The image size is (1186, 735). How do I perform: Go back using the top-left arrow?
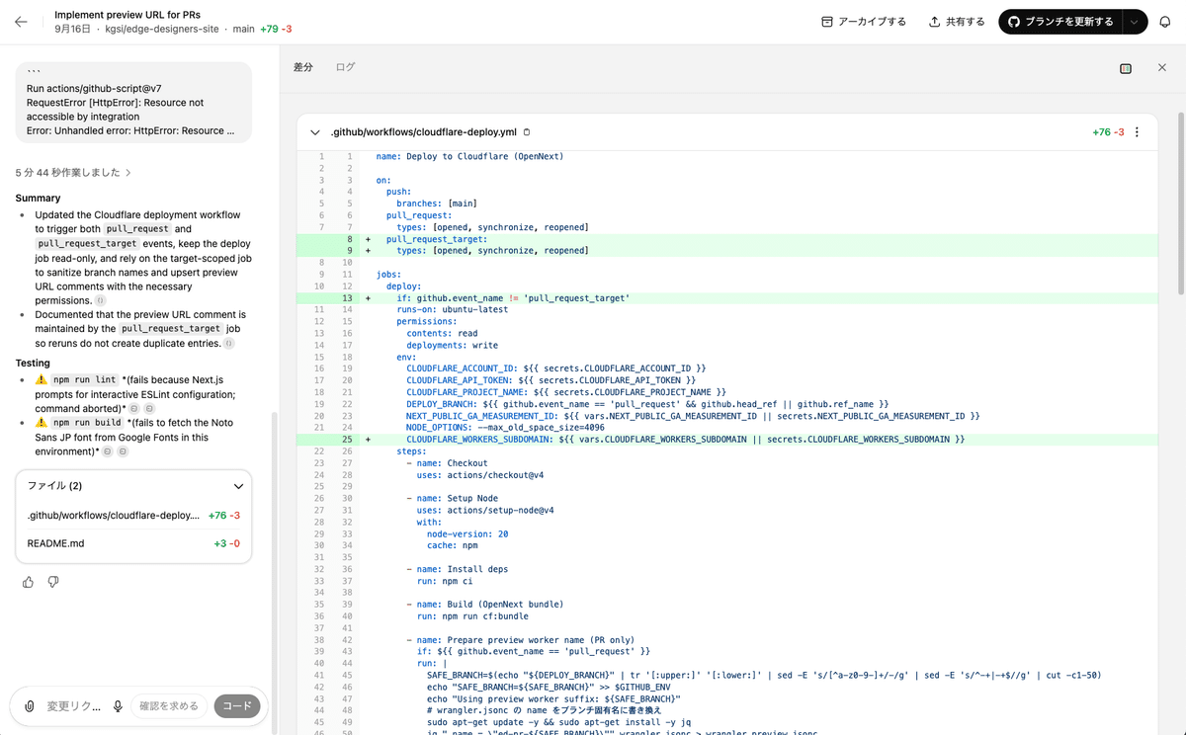point(21,22)
